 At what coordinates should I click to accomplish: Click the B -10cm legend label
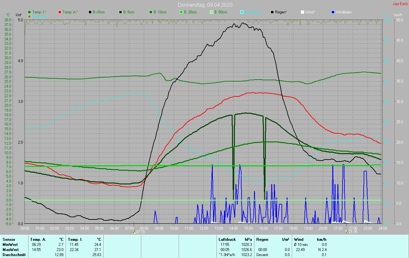160,12
